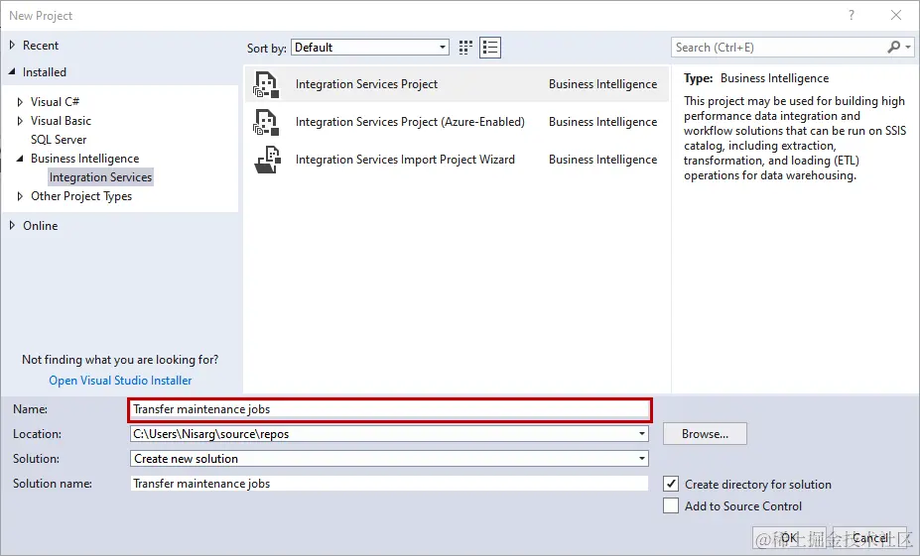Toggle Create directory for solution checkbox

[x=671, y=484]
